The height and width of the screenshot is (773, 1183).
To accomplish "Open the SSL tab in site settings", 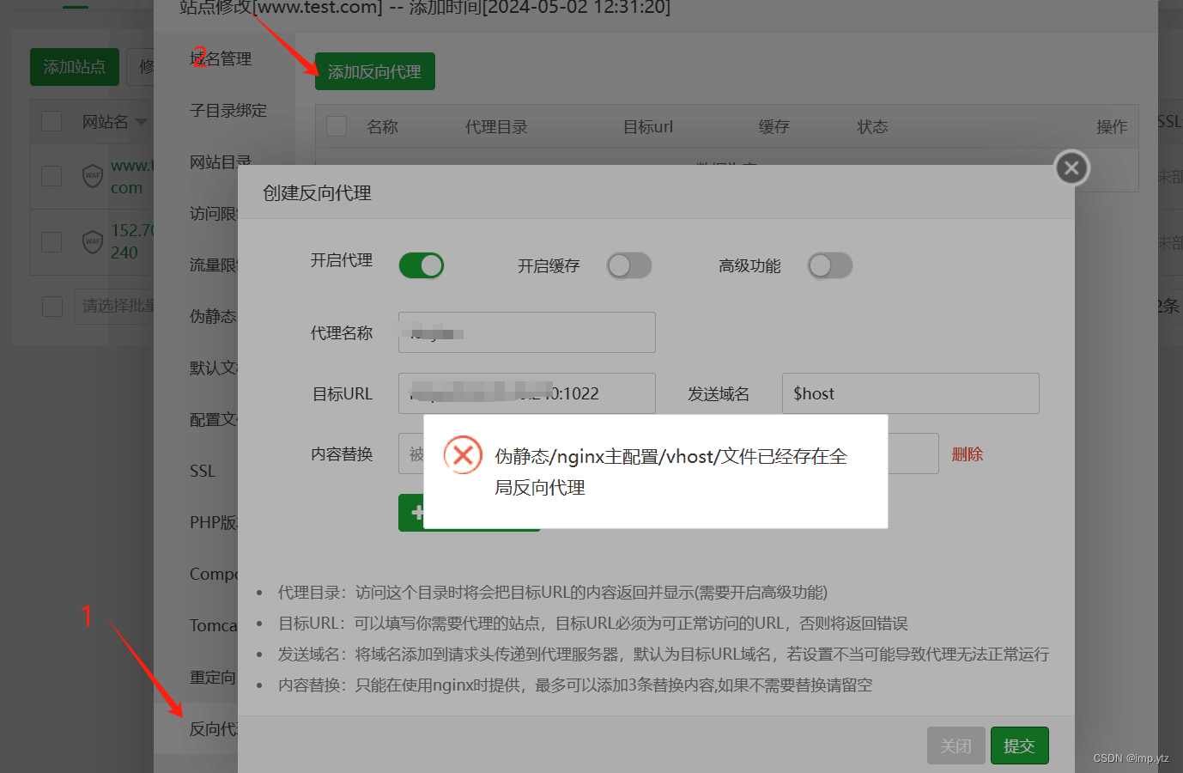I will coord(203,471).
